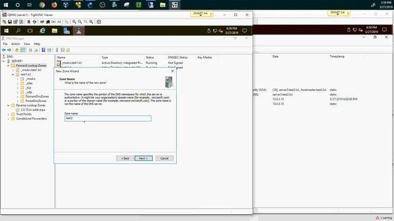Open File Explorer on remote taskbar

[x=55, y=31]
